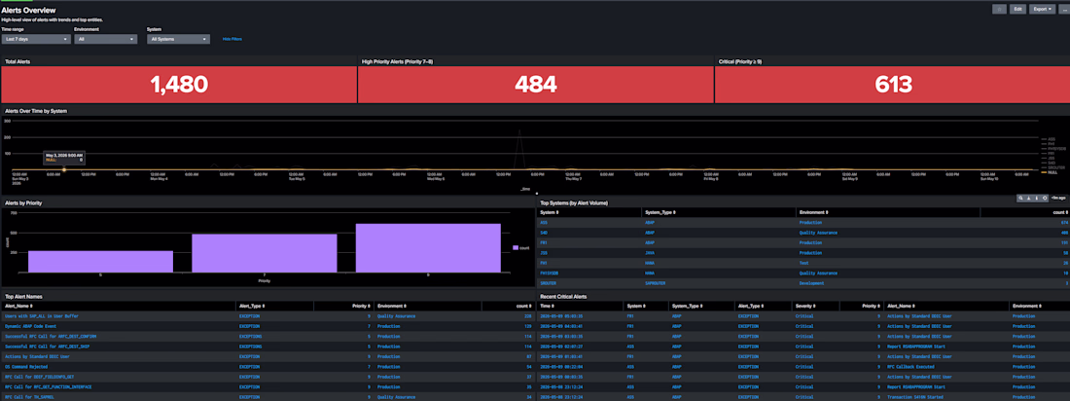The height and width of the screenshot is (401, 1070).
Task: Select SROUTER row in Top Systems
Action: click(803, 283)
